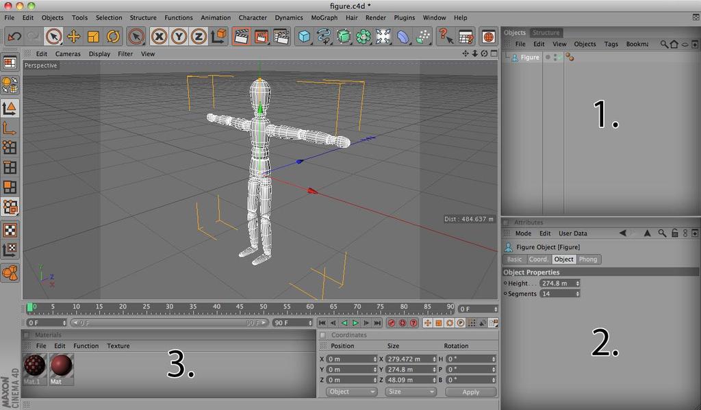
Task: Open viewport Cameras menu
Action: pyautogui.click(x=68, y=53)
